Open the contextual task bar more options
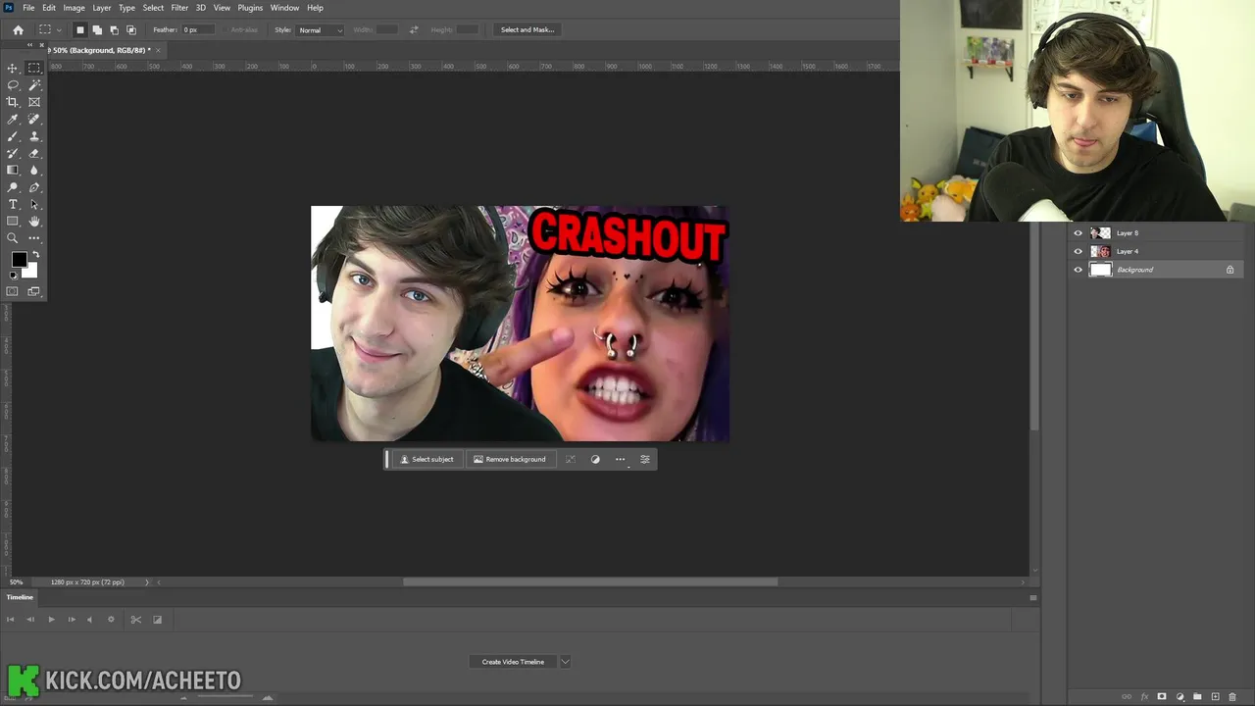This screenshot has width=1255, height=706. [x=620, y=459]
